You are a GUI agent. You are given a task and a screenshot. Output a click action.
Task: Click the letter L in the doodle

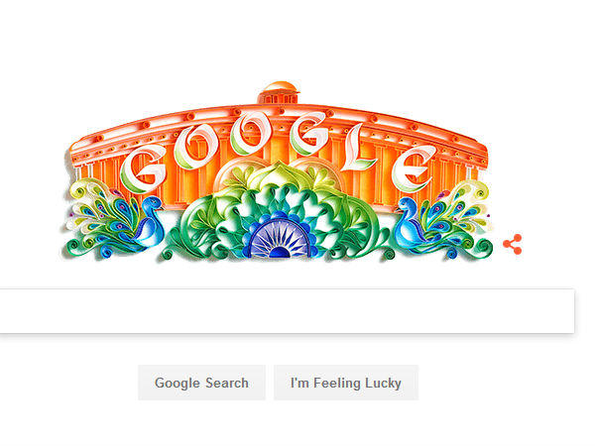[357, 148]
